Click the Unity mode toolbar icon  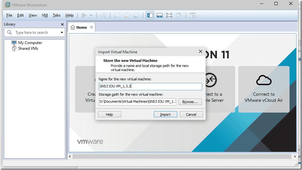click(x=179, y=15)
